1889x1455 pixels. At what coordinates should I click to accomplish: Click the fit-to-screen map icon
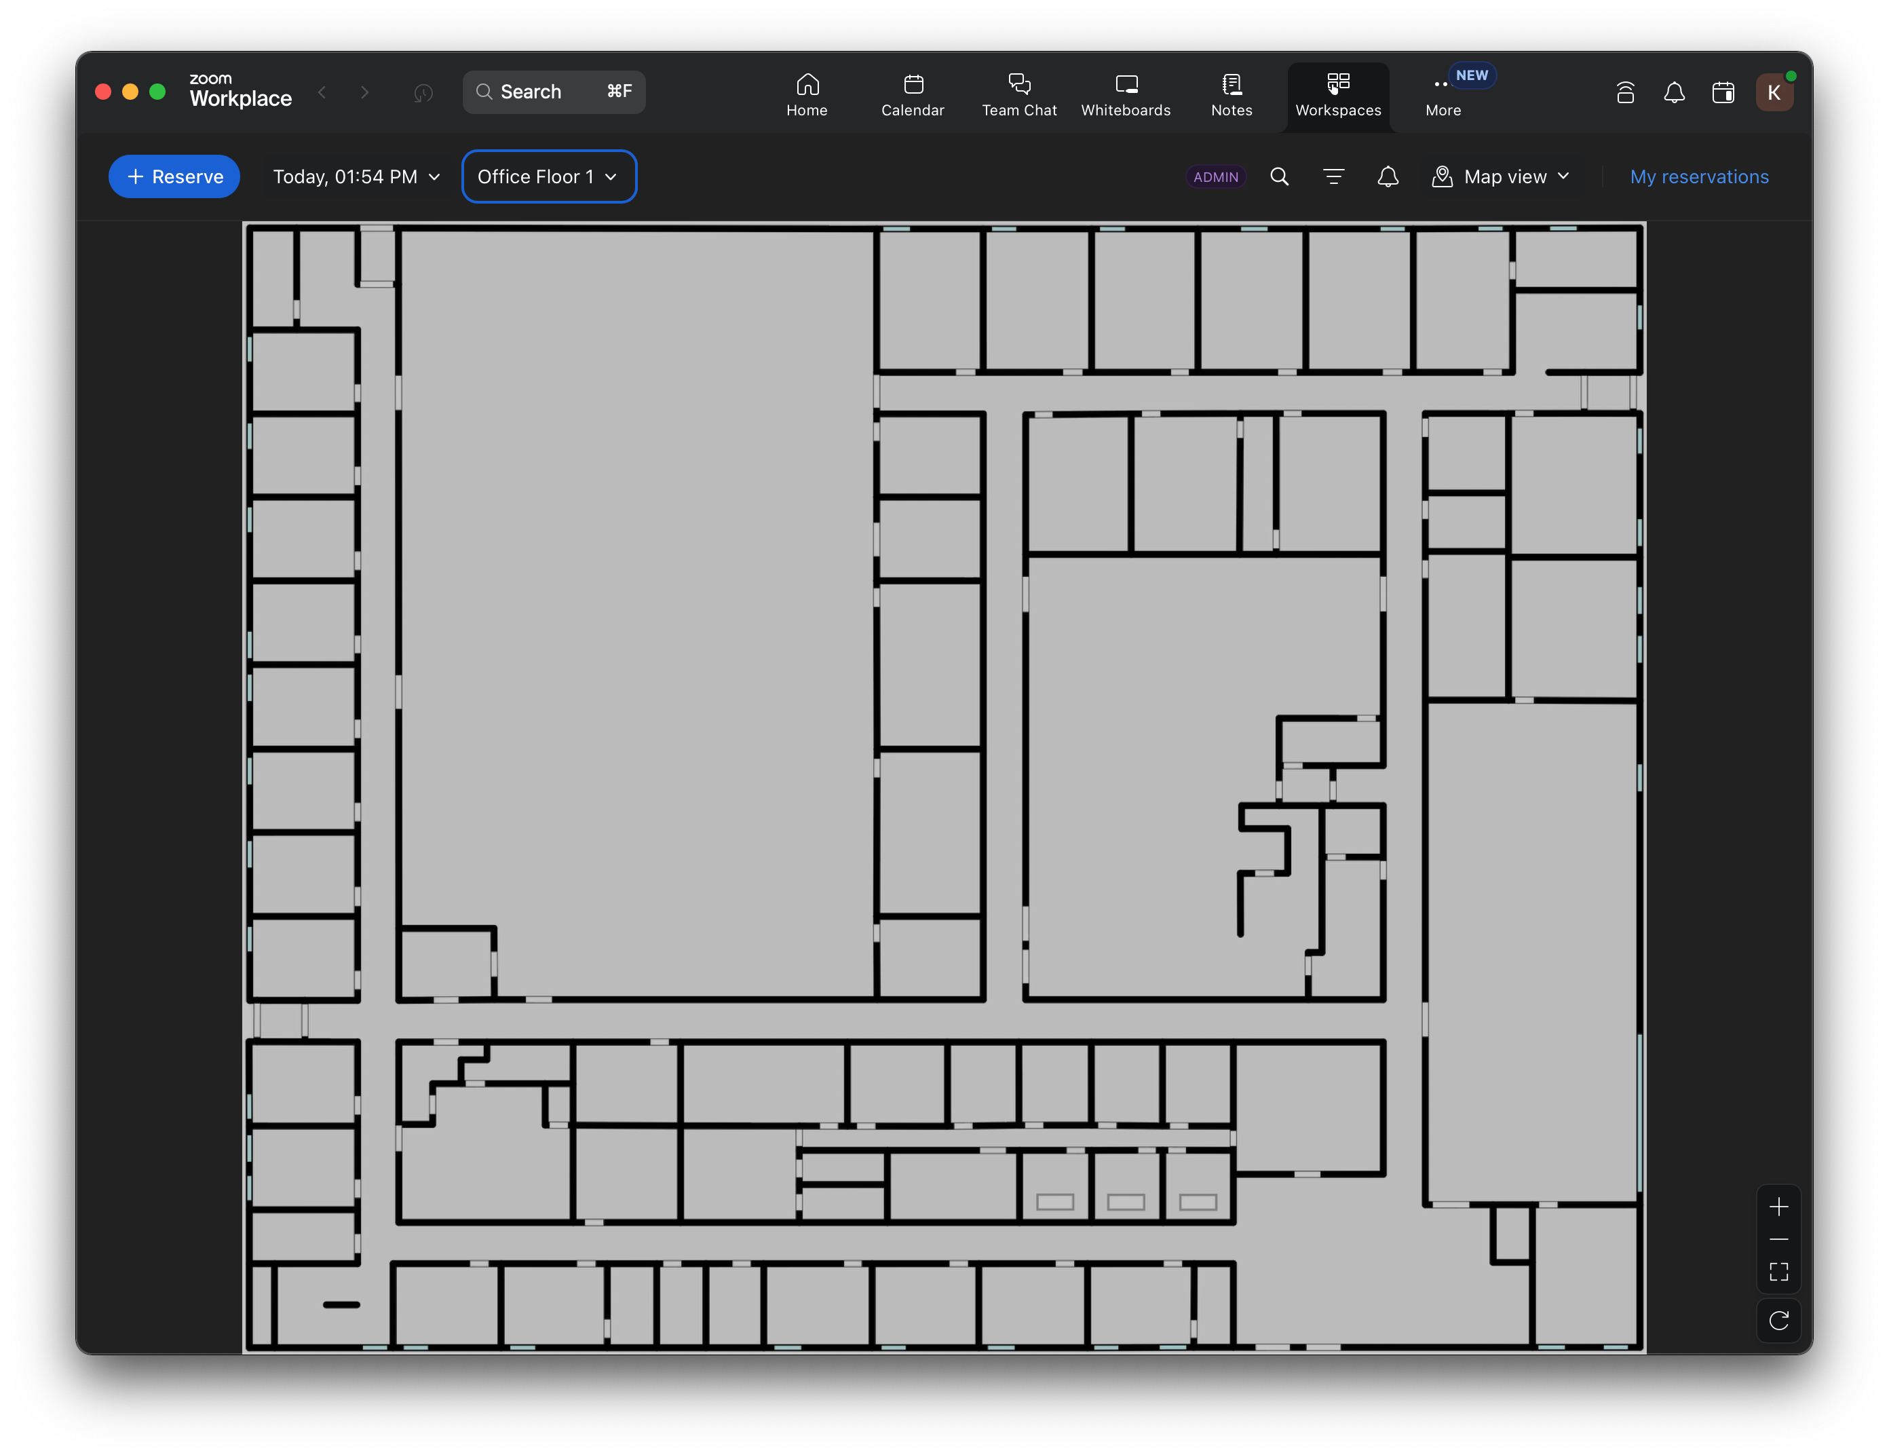(x=1778, y=1270)
